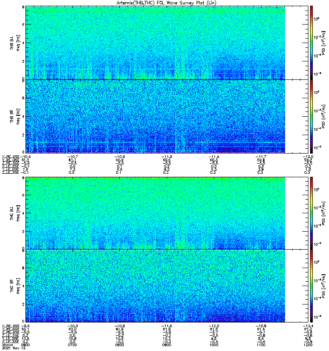The image size is (329, 351).
Task: Click the plot title 'Artemis(THB,THC) FGL Wave Survey Plot'
Action: [x=166, y=3]
